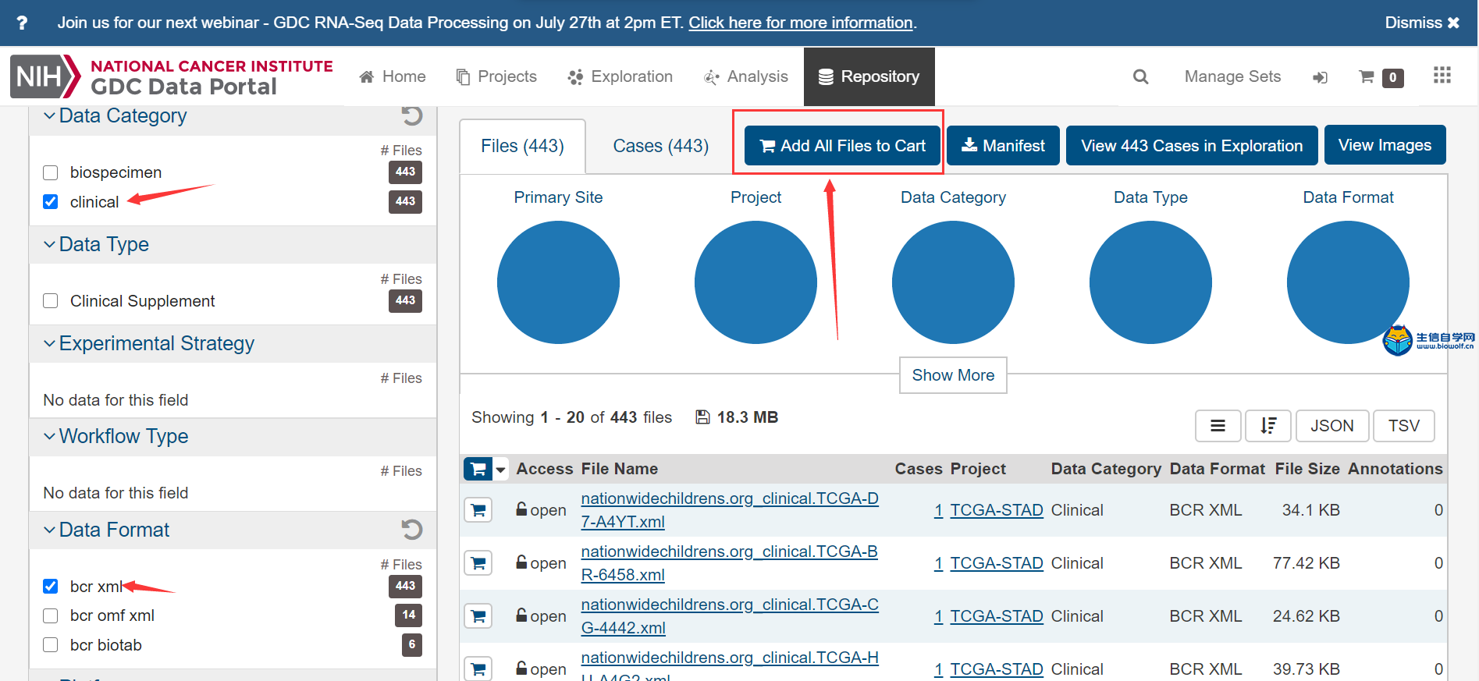1479x681 pixels.
Task: Open file nationwidechildrens.org_clinical.TCGA-D7-A4YT.xml
Action: 730,510
